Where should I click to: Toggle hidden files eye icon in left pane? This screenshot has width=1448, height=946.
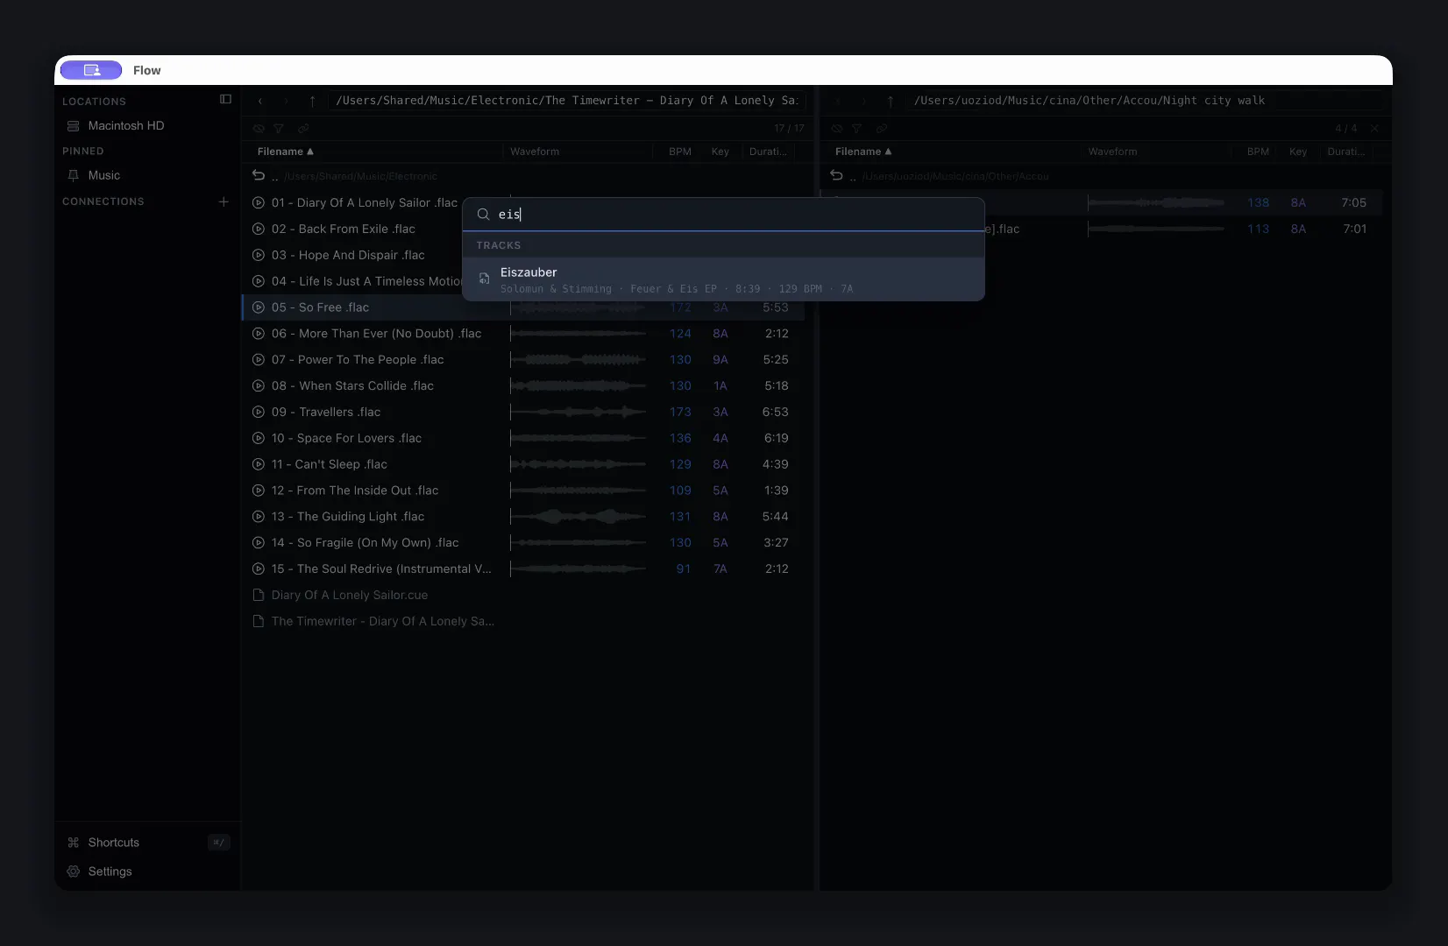pos(259,128)
